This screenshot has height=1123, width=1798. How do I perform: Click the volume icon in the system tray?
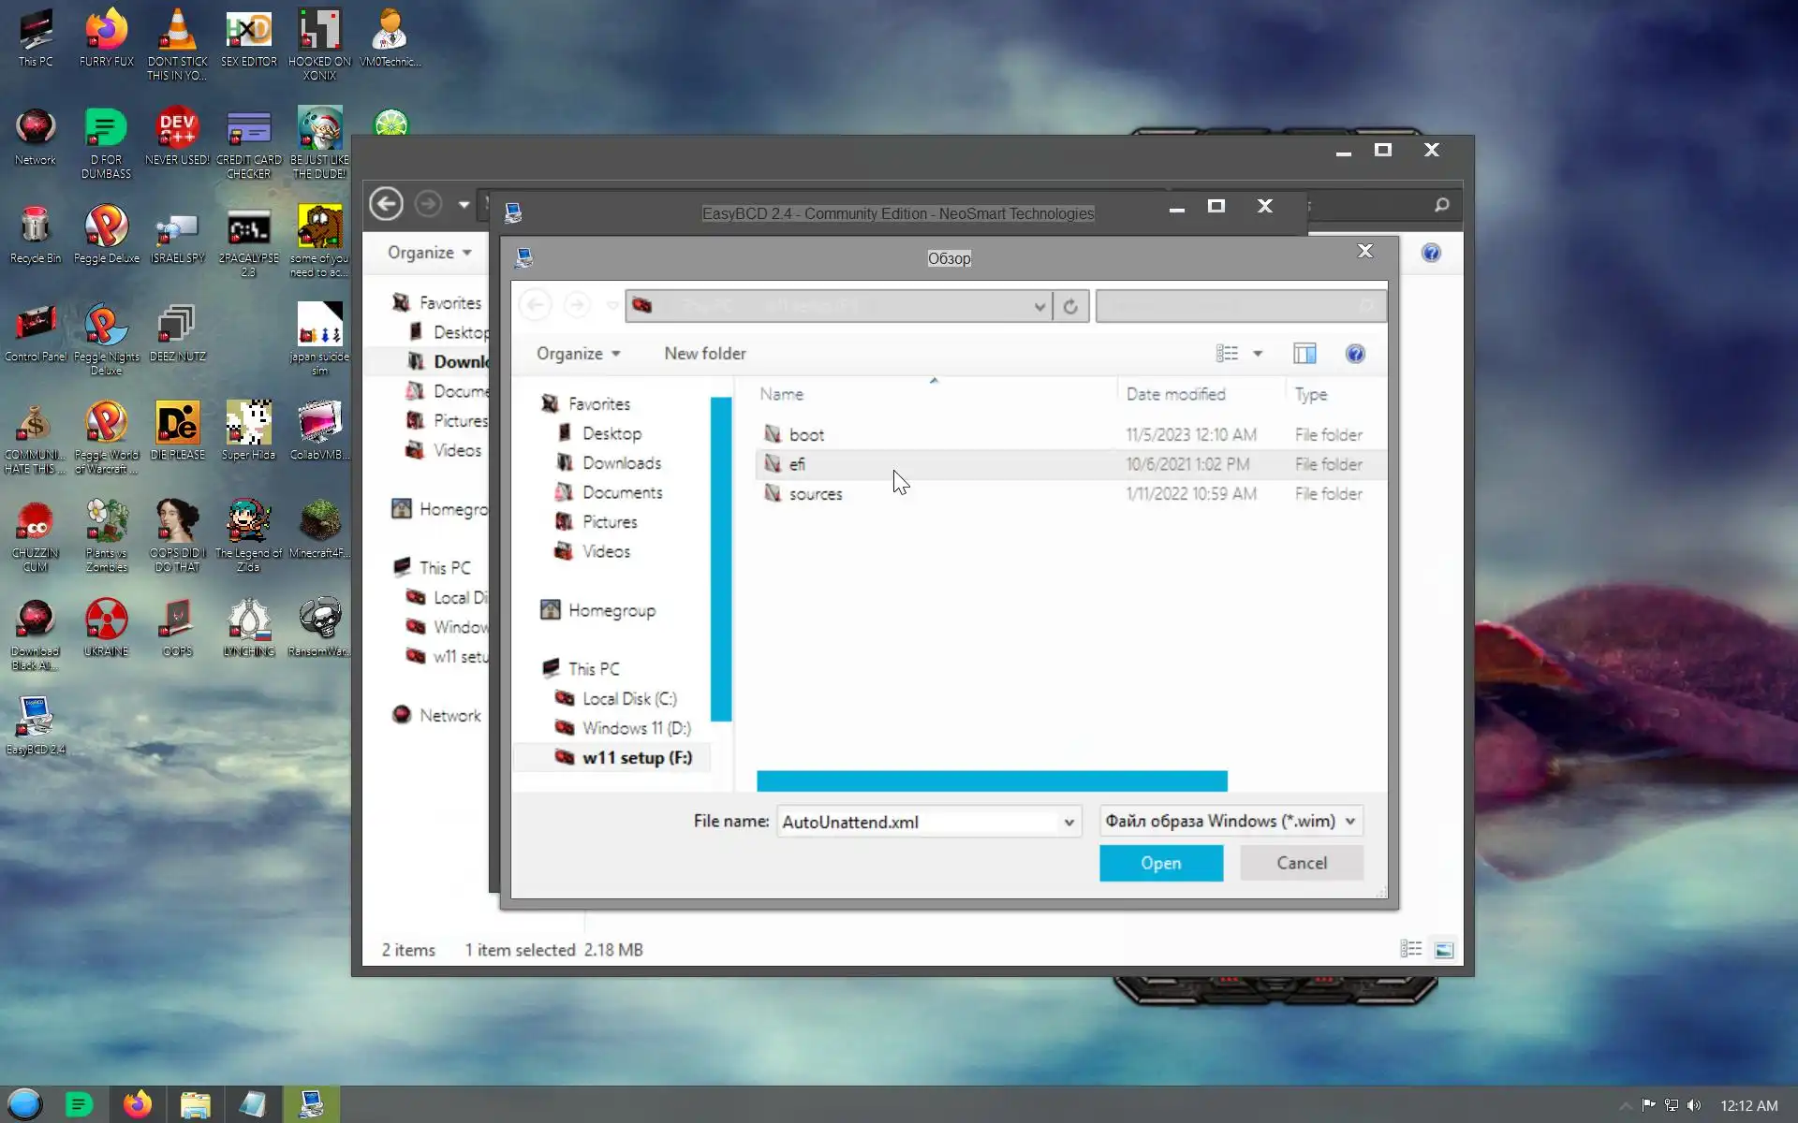click(1694, 1105)
